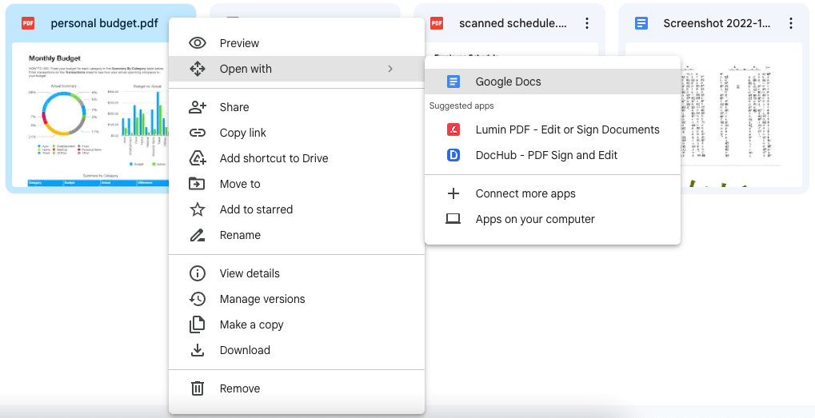Open with Lumin PDF - Edit or Sign Documents
This screenshot has height=418, width=815.
[553, 129]
